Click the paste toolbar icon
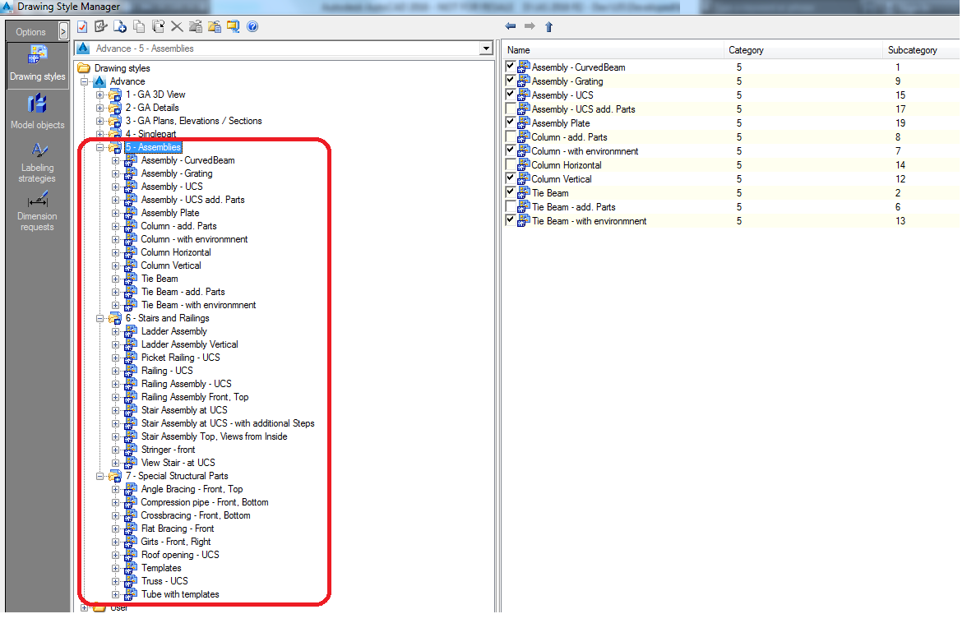Viewport: 967px width, 637px height. 159,26
